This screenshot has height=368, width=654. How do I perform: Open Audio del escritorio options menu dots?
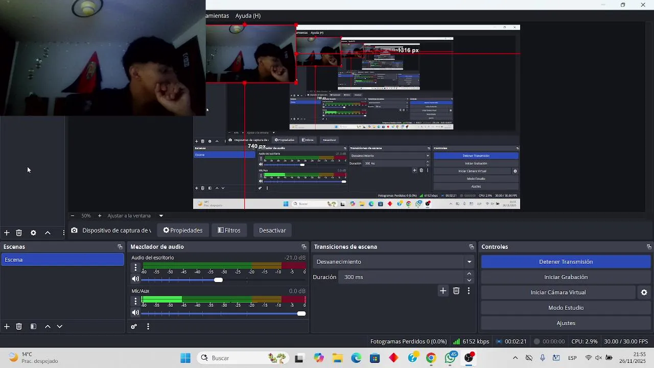pyautogui.click(x=135, y=267)
